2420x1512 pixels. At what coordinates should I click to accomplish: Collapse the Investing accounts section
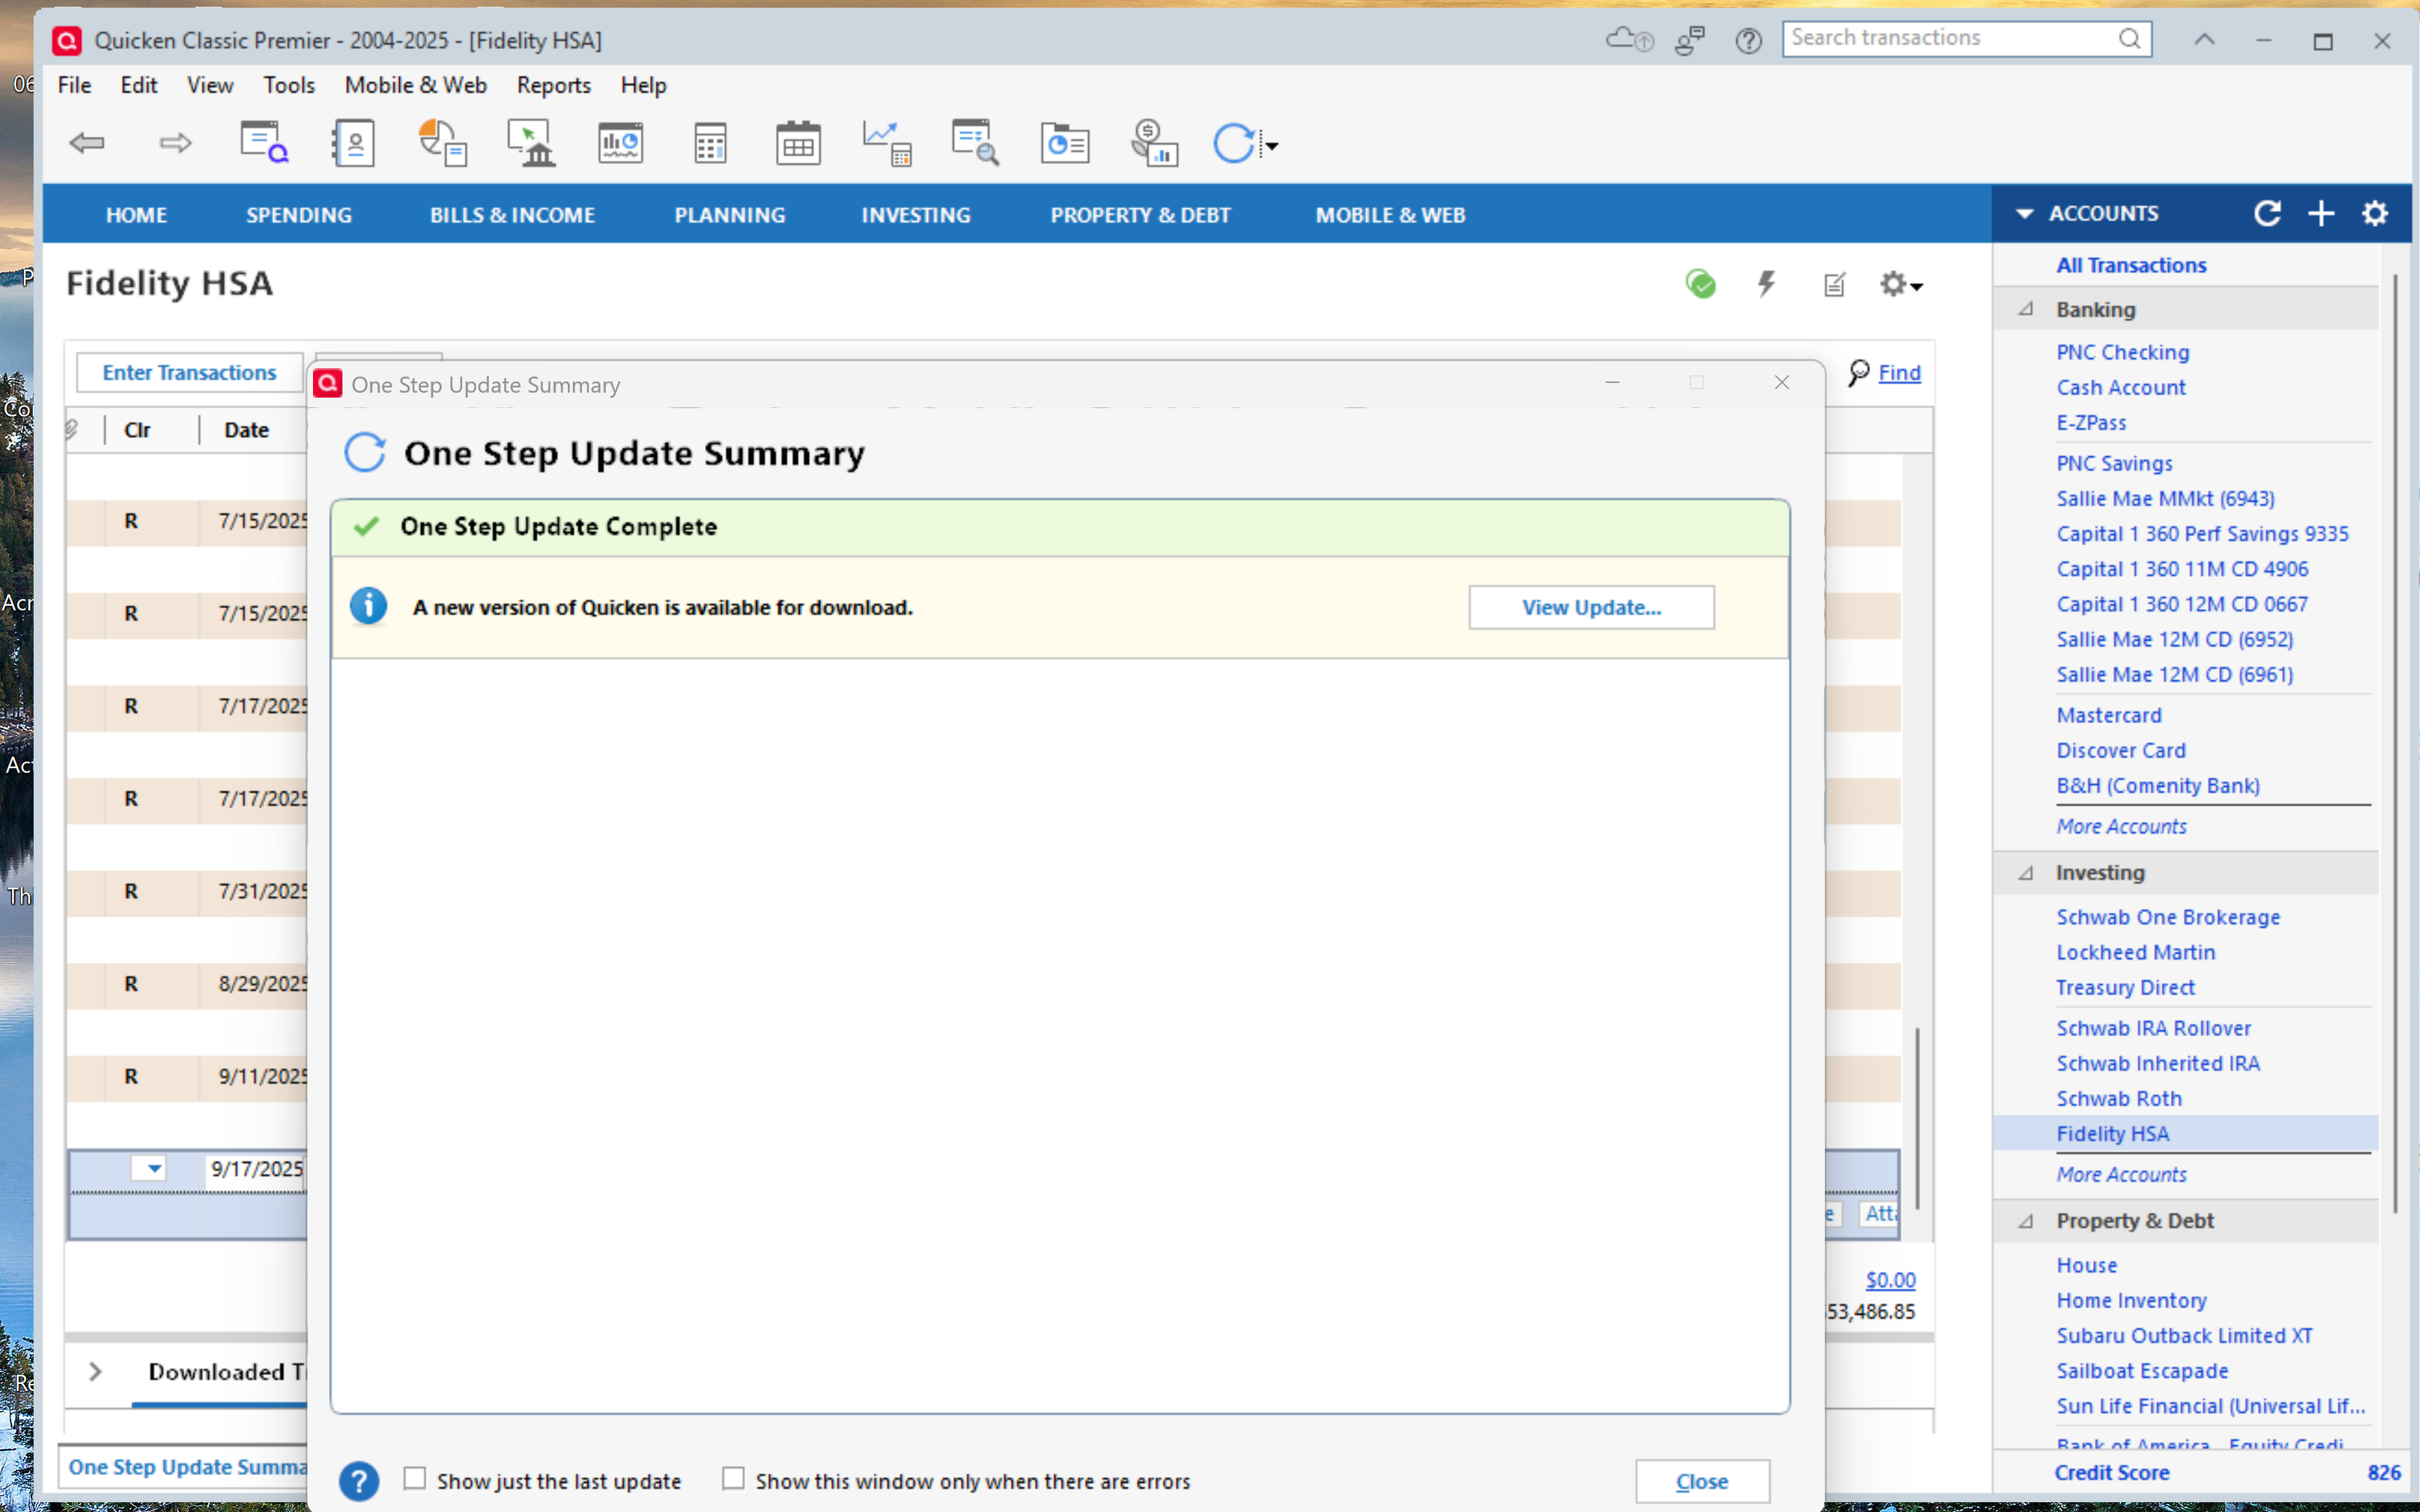[x=2026, y=873]
